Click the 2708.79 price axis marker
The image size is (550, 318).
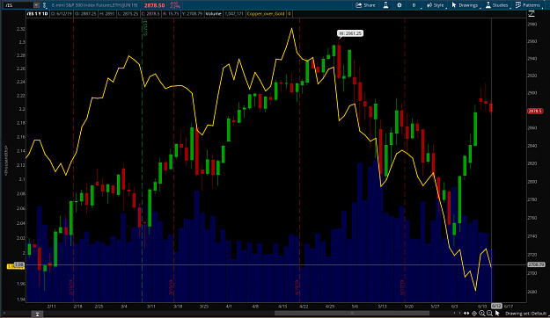click(536, 264)
